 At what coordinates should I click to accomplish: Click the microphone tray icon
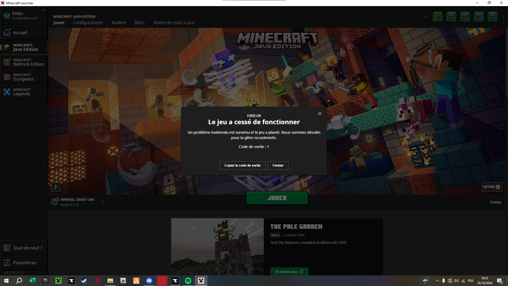point(443,281)
